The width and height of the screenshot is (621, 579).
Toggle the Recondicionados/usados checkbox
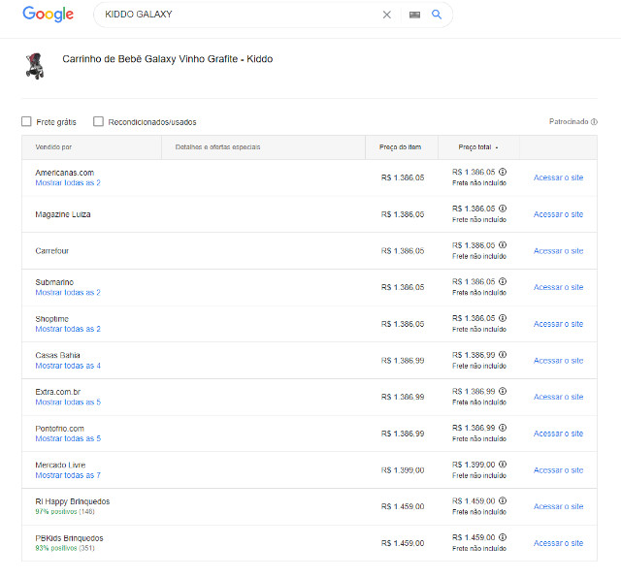(98, 121)
